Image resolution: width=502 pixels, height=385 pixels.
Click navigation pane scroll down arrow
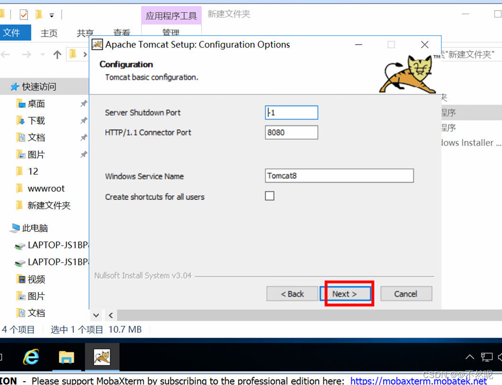tap(96, 315)
